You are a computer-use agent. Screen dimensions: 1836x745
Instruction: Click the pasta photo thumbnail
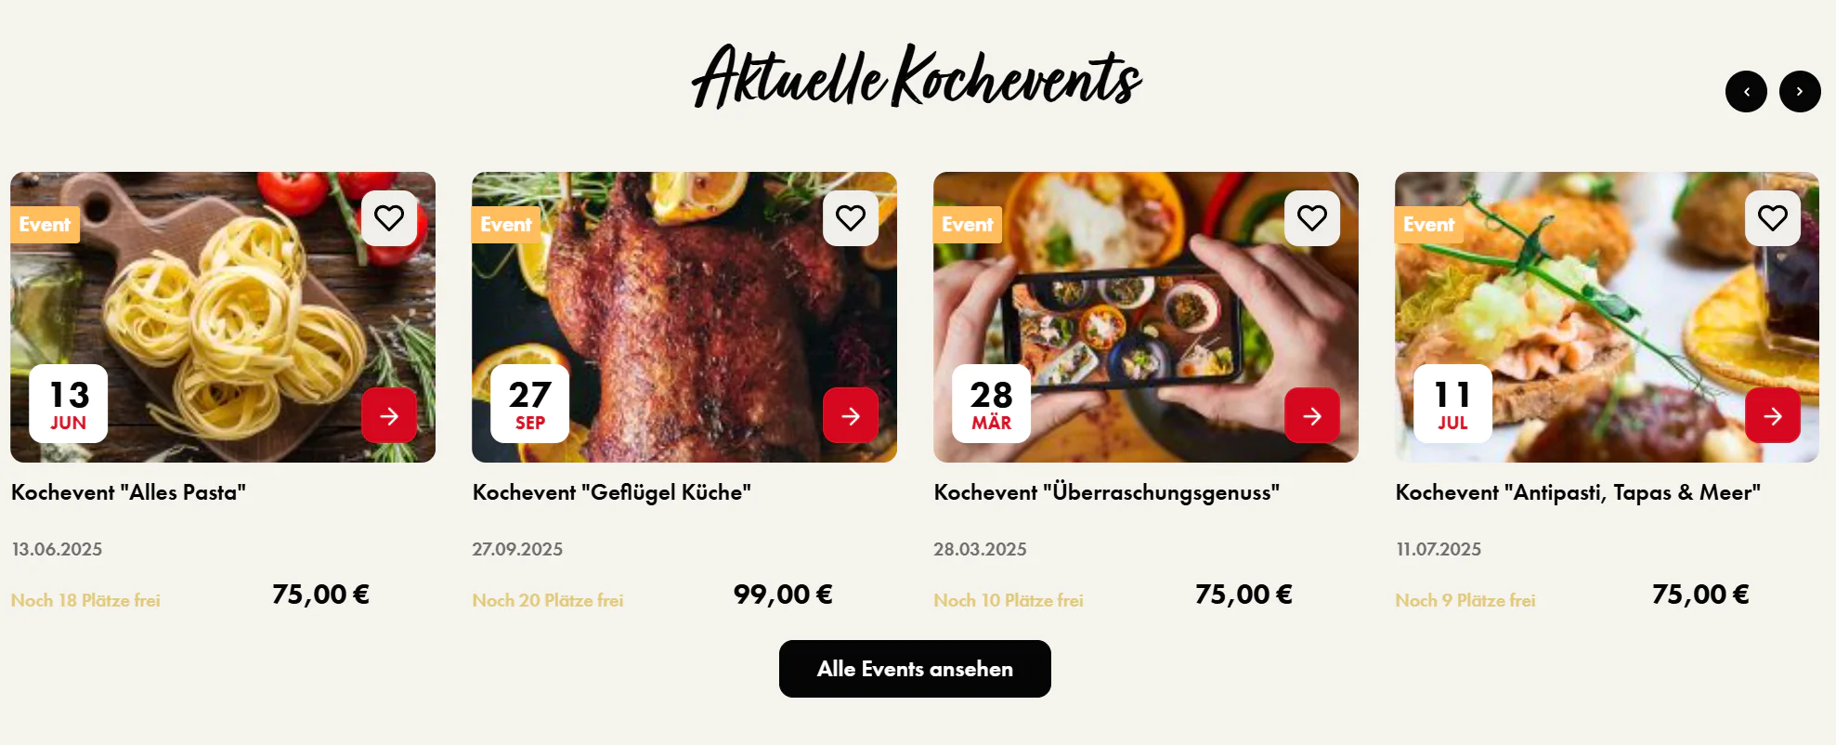pyautogui.click(x=223, y=317)
